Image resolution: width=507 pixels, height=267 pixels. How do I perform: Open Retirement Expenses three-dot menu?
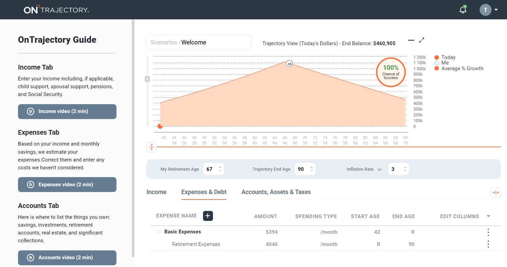488,244
